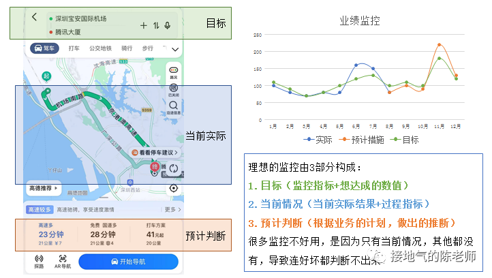Screen dimensions: 492x278
Task: Click the orange line 3. 预计判断
Action: point(352,223)
